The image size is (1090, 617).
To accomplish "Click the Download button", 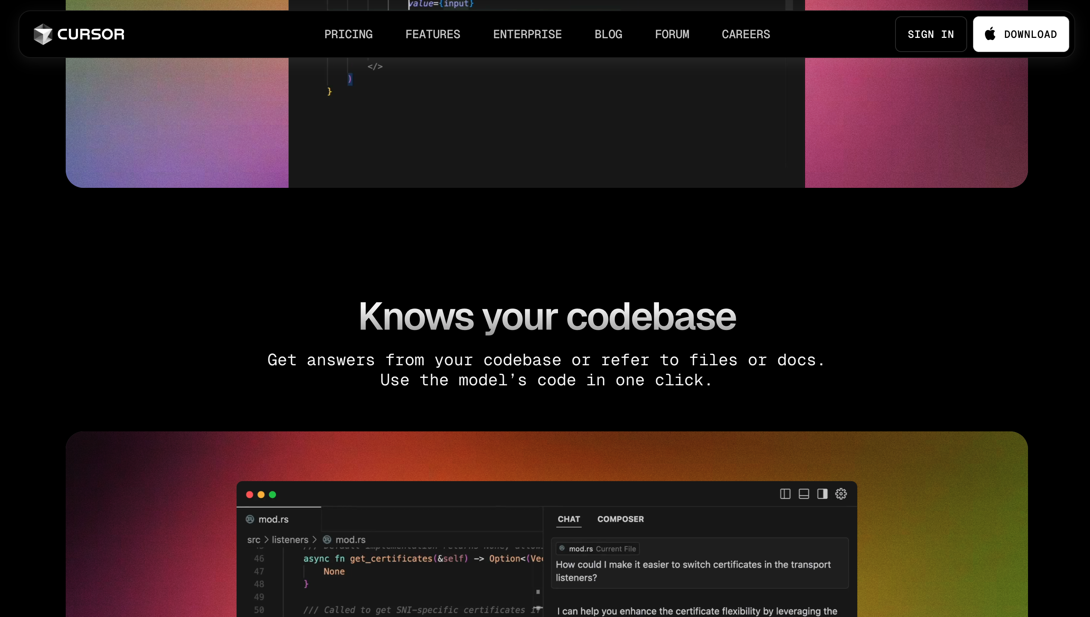I will (x=1021, y=34).
